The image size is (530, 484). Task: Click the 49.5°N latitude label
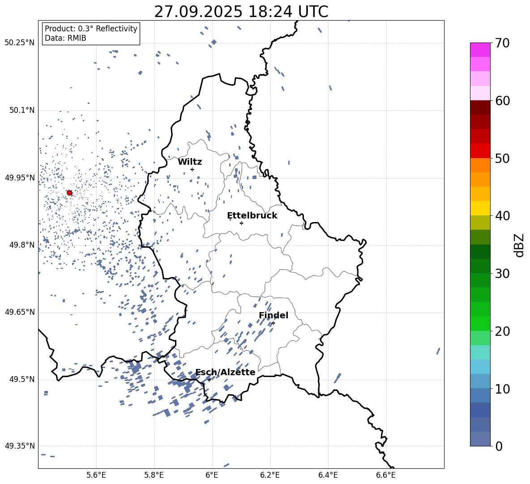(x=22, y=379)
